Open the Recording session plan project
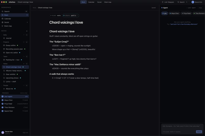This screenshot has height=136, width=205. click(16, 49)
